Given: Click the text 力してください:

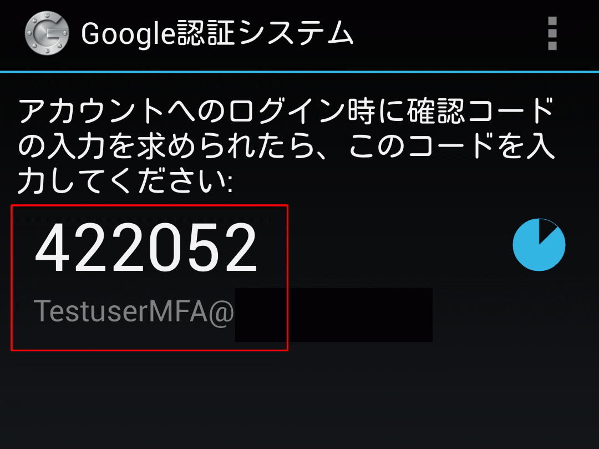Looking at the screenshot, I should 125,181.
